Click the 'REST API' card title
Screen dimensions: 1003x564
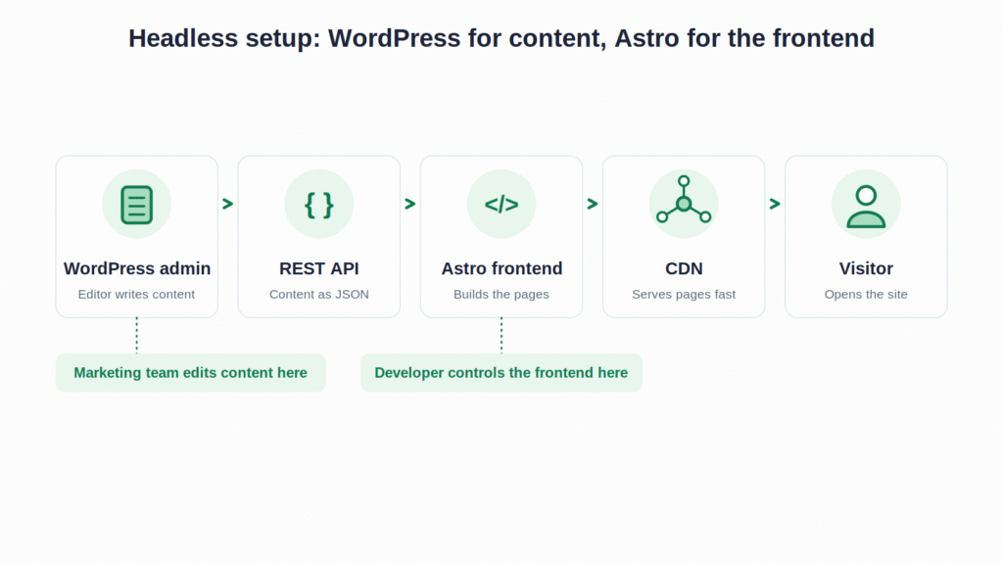click(x=318, y=268)
